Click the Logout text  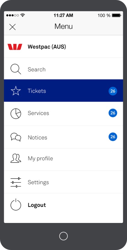[x=37, y=205]
